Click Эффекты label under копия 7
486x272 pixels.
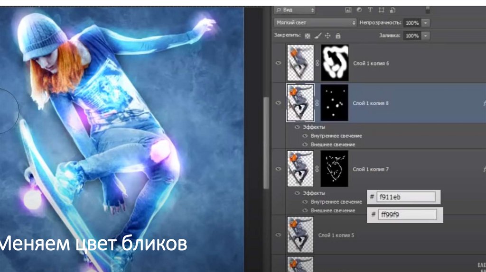(x=314, y=193)
